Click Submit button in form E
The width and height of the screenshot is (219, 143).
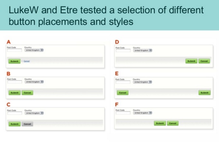coord(205,93)
